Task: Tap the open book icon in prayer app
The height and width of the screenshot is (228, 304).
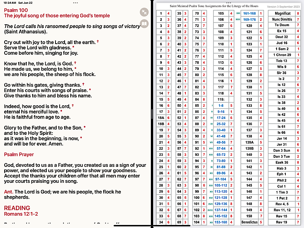Action: pyautogui.click(x=144, y=24)
